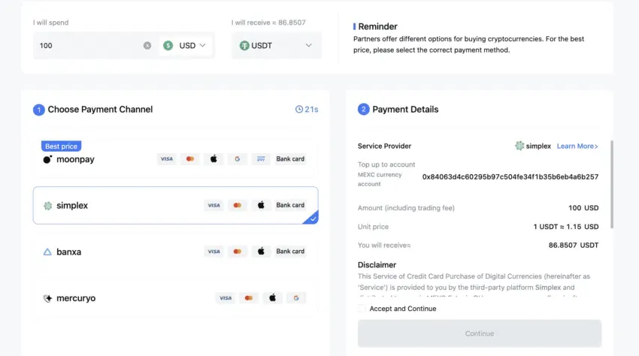Screen dimensions: 639x356
Task: Tick the Accept and Continue checkbox
Action: click(362, 309)
